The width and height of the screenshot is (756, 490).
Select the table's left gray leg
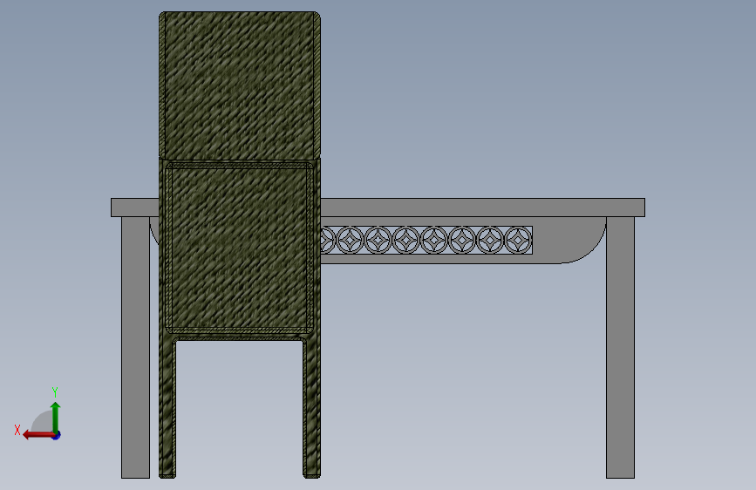(135, 347)
